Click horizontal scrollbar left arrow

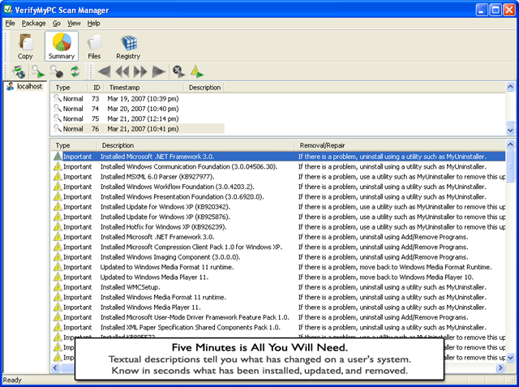tap(55, 368)
